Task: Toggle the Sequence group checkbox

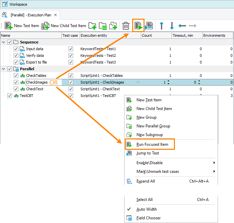Action: (x=10, y=42)
